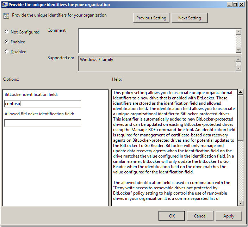The image size is (248, 227).
Task: Go to Next Setting
Action: tap(190, 18)
